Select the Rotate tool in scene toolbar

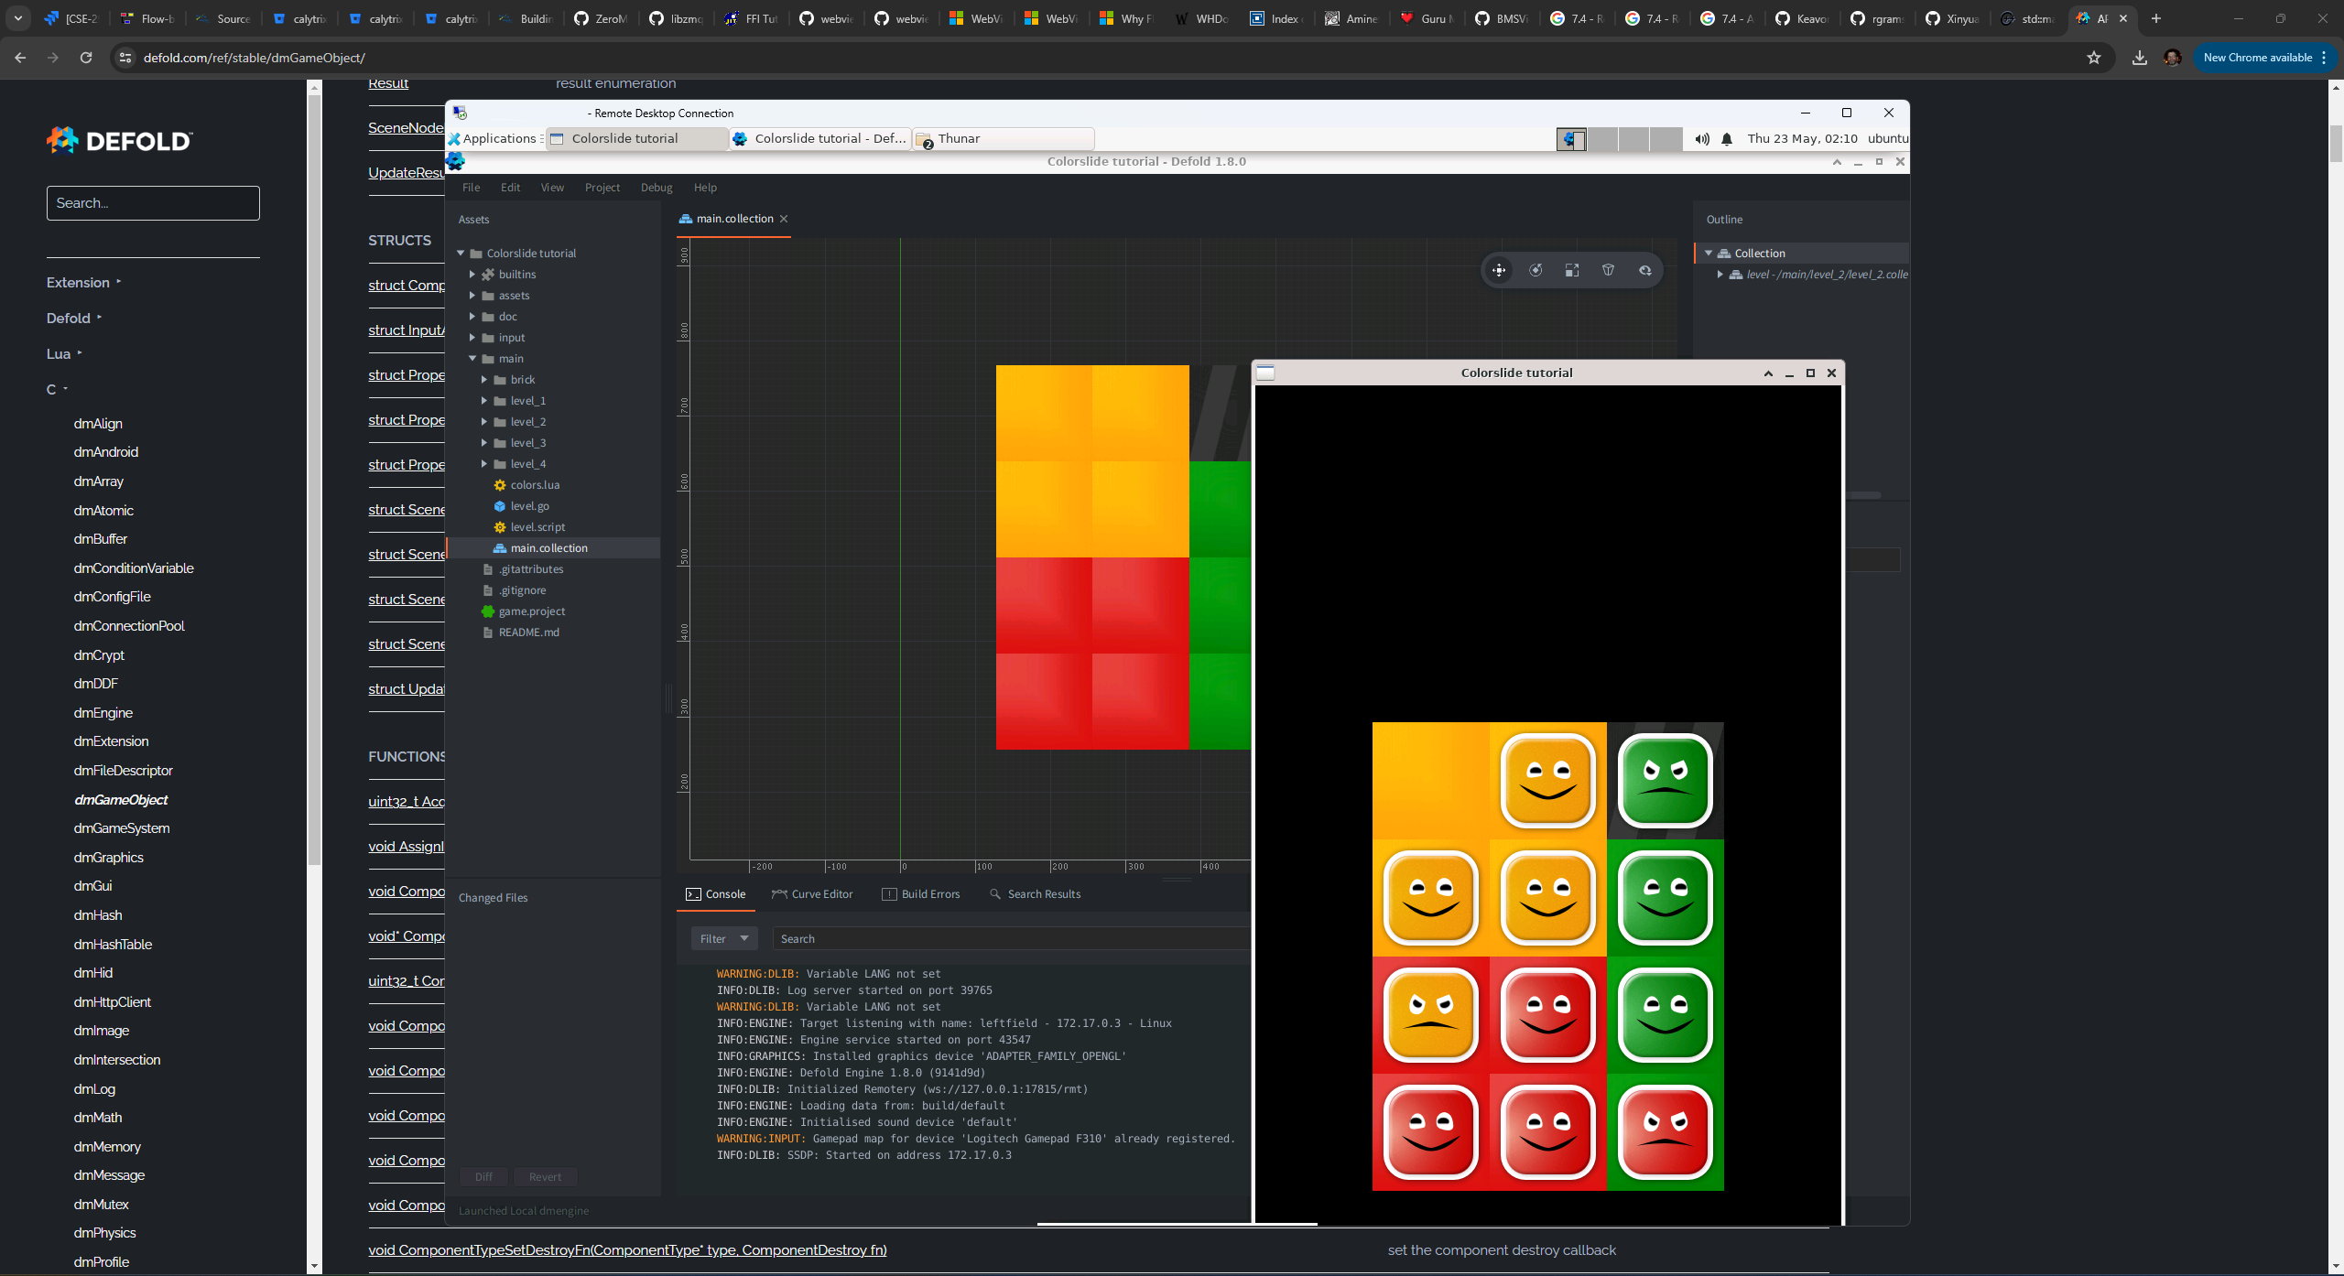click(x=1536, y=270)
